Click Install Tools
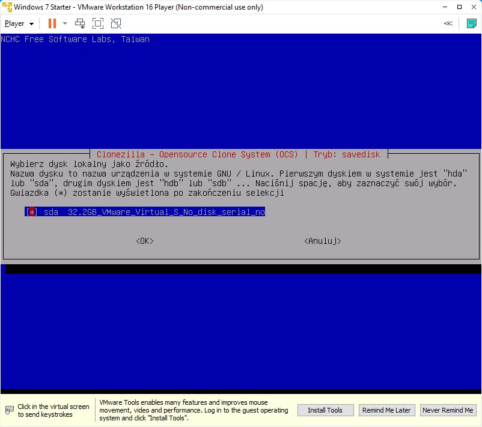 coord(325,410)
